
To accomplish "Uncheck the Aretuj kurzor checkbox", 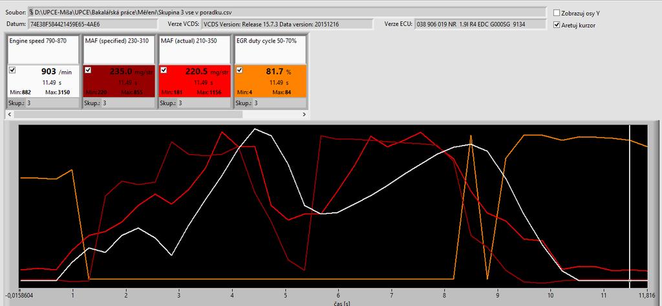I will tap(557, 25).
